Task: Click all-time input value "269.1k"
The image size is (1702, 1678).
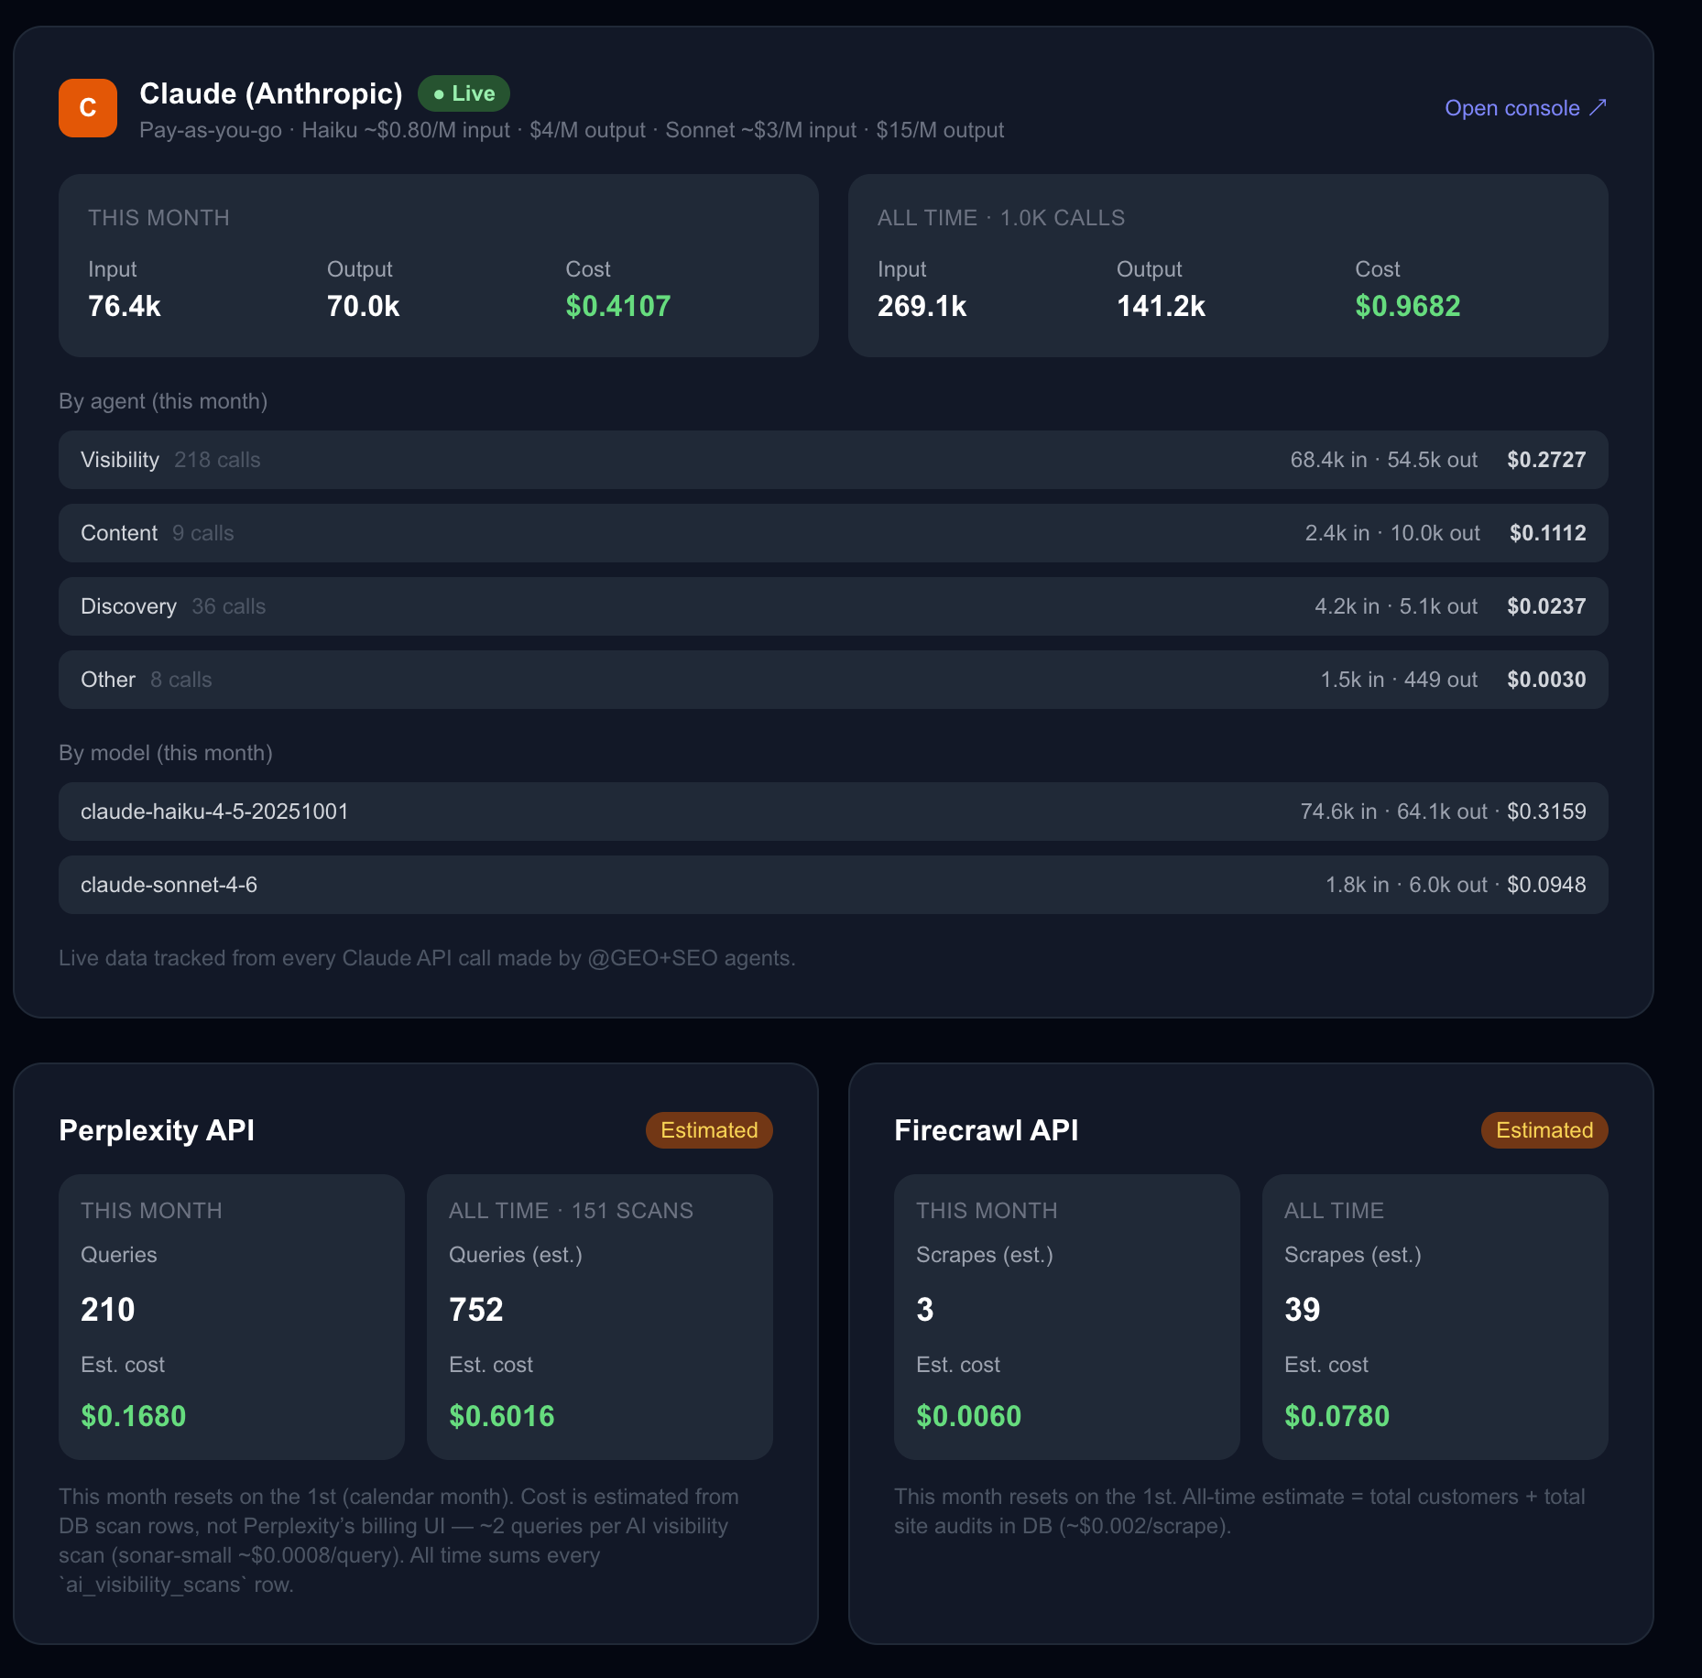Action: tap(922, 306)
